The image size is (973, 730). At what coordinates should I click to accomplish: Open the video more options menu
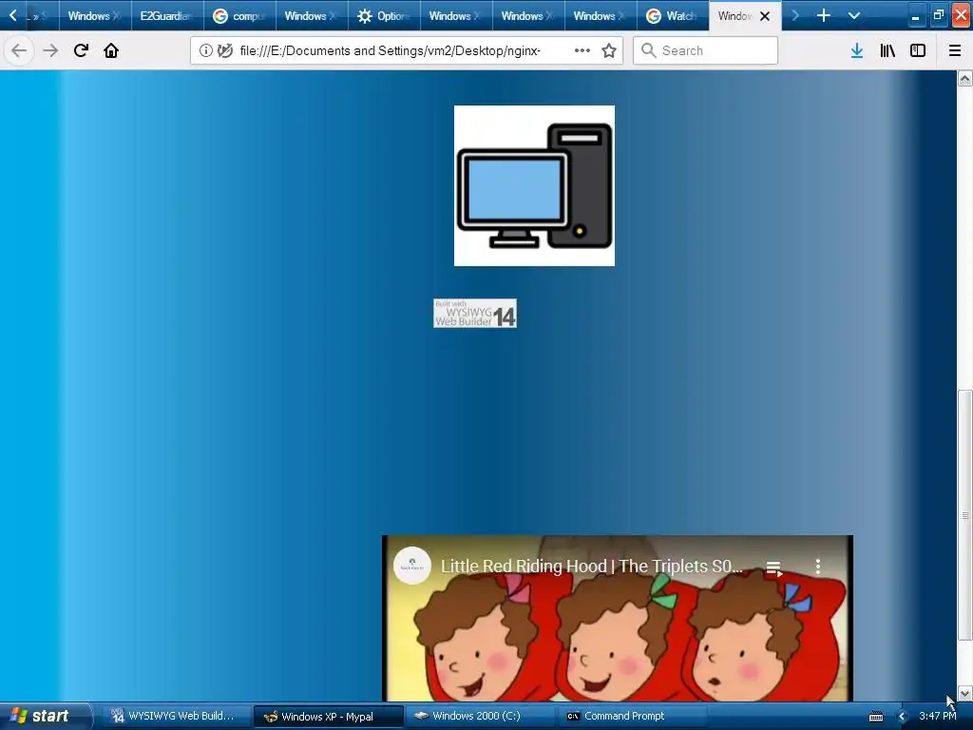[818, 567]
